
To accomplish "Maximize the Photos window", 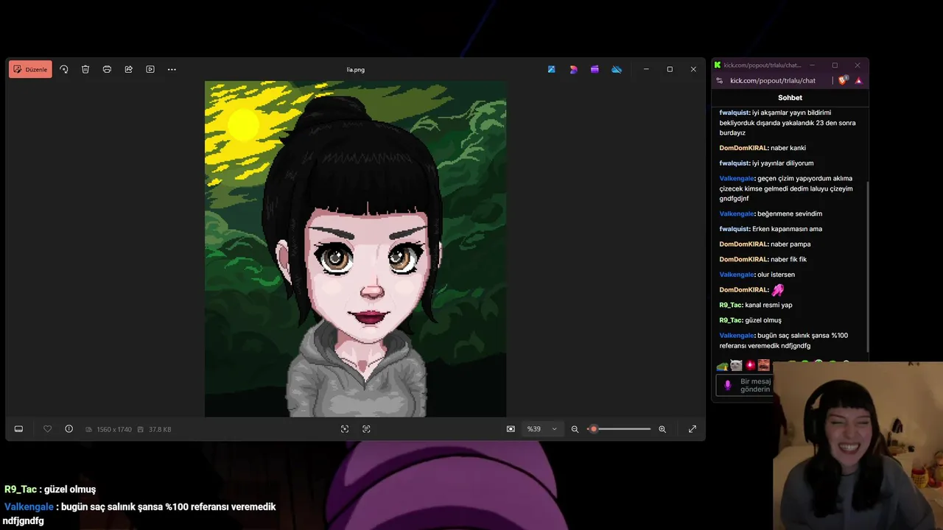I will (670, 69).
